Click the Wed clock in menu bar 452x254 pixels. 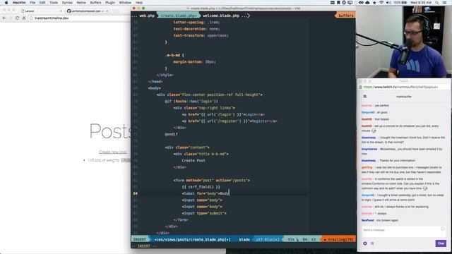421,3
